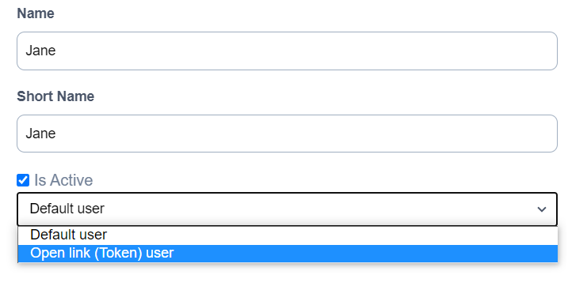
Task: Click empty area at right end of Short Name field
Action: point(507,134)
